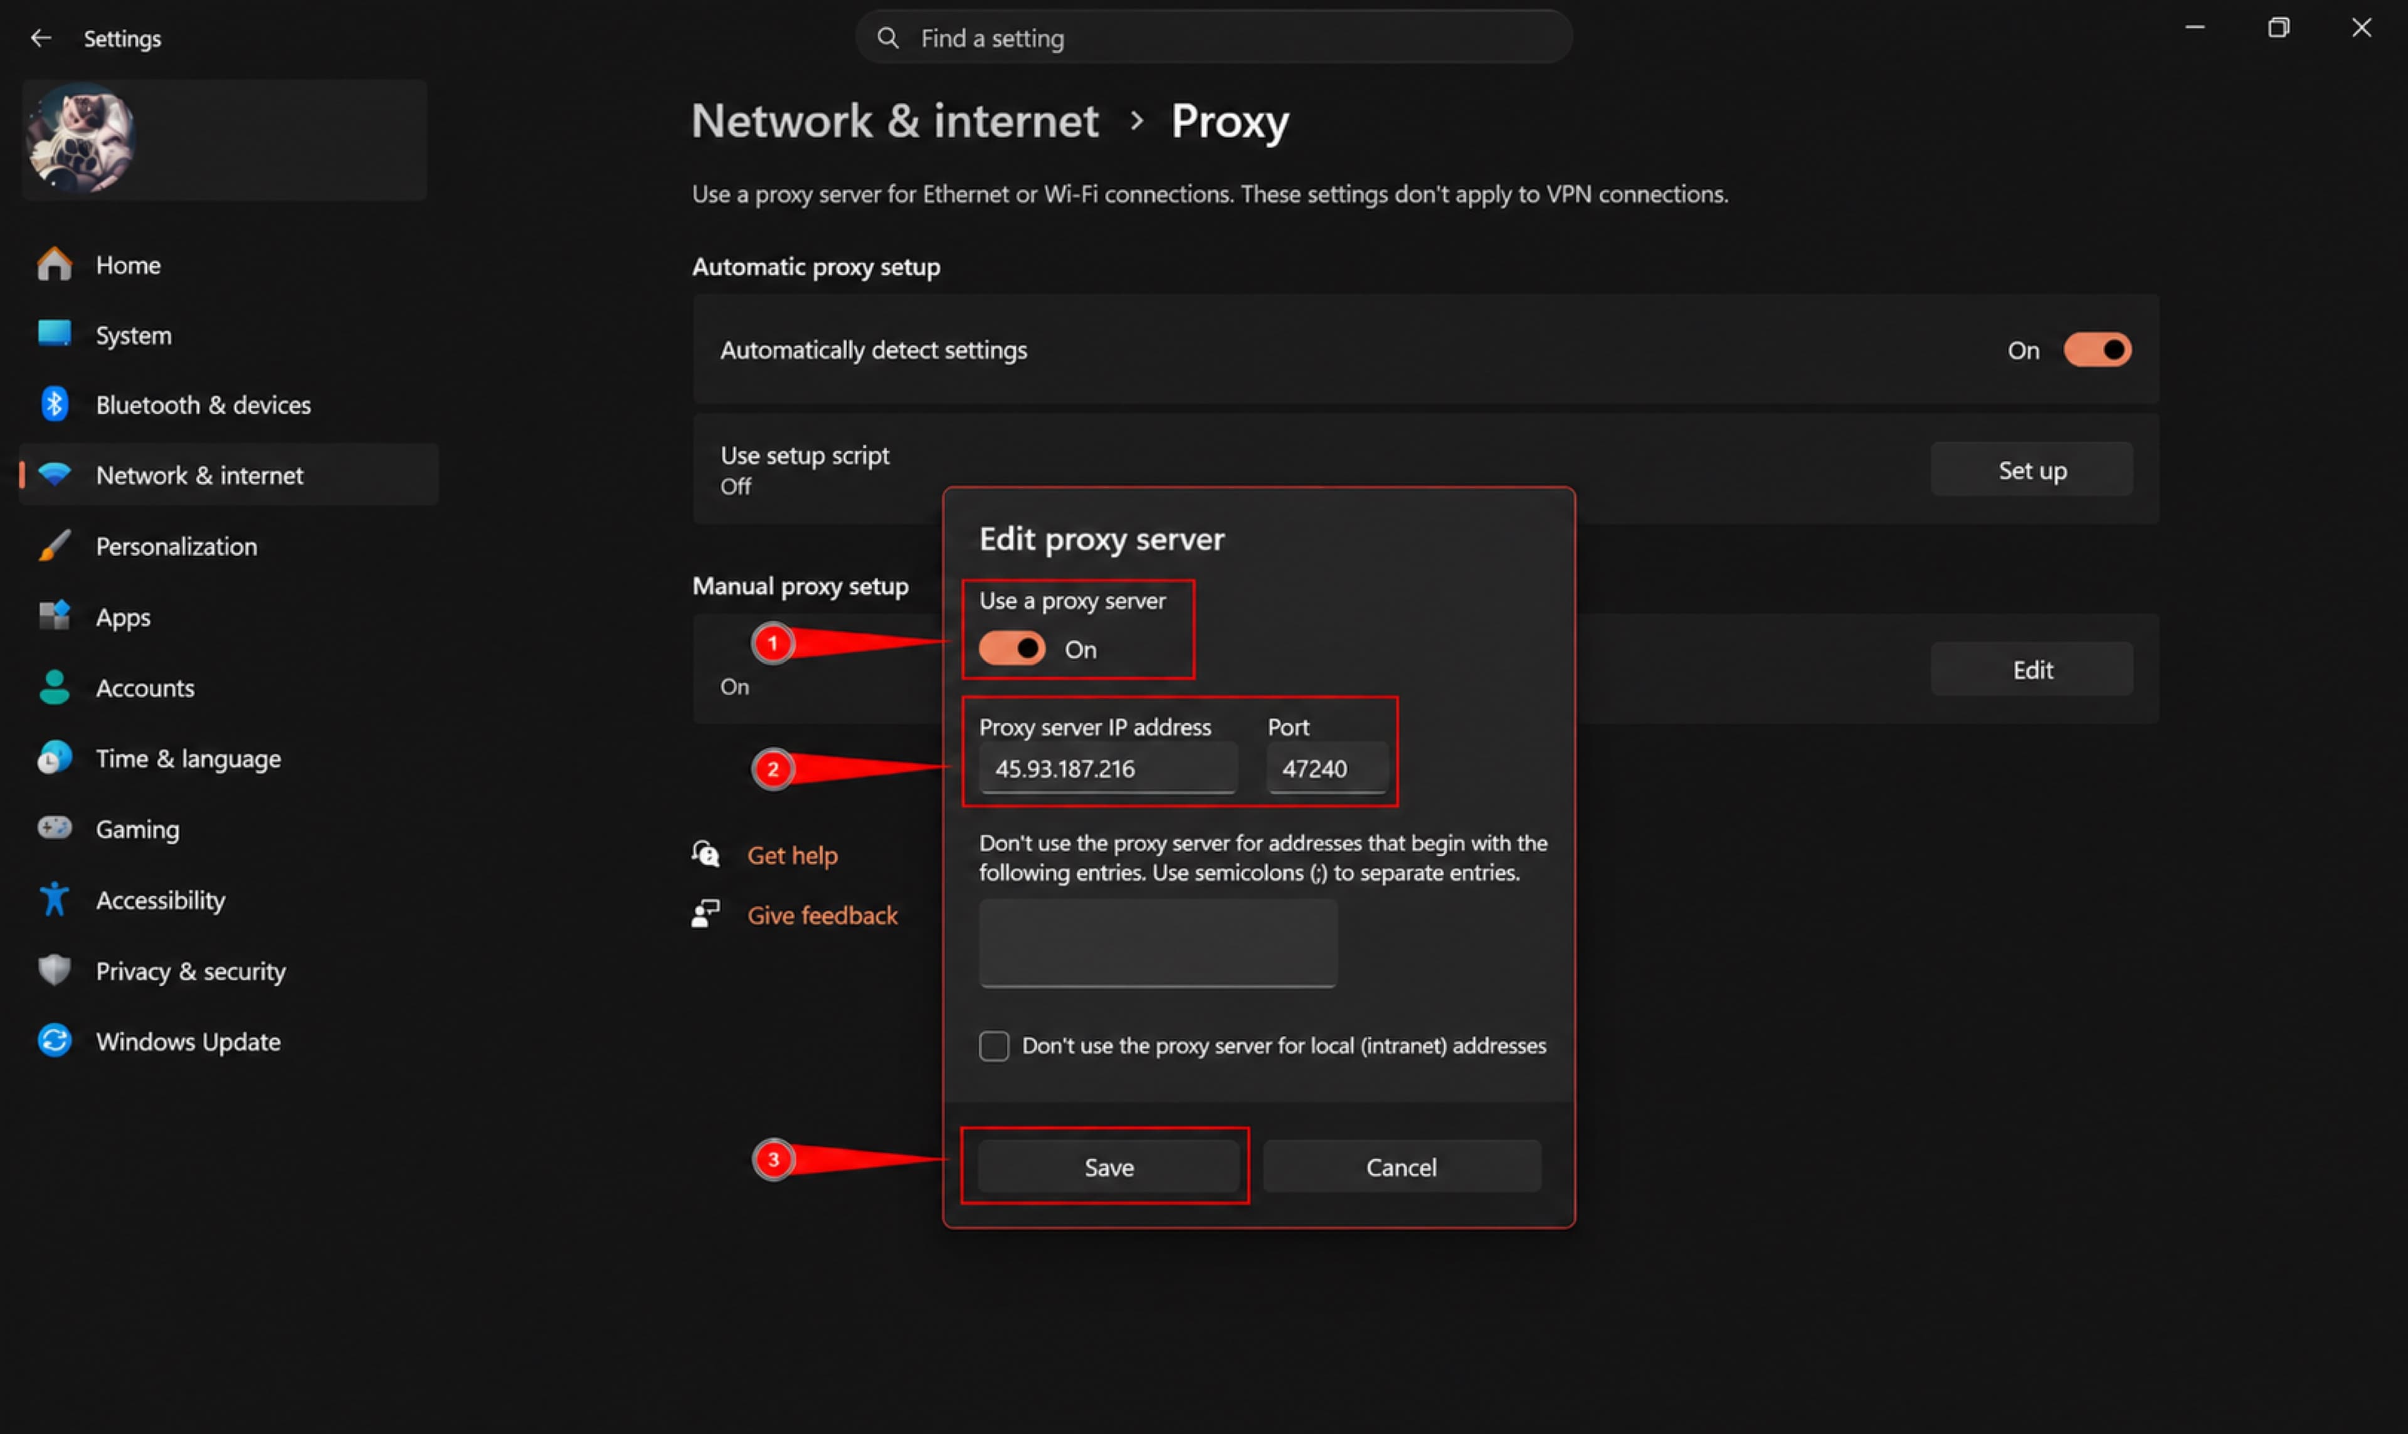Restore down the Settings window
The width and height of the screenshot is (2408, 1434).
pos(2278,28)
